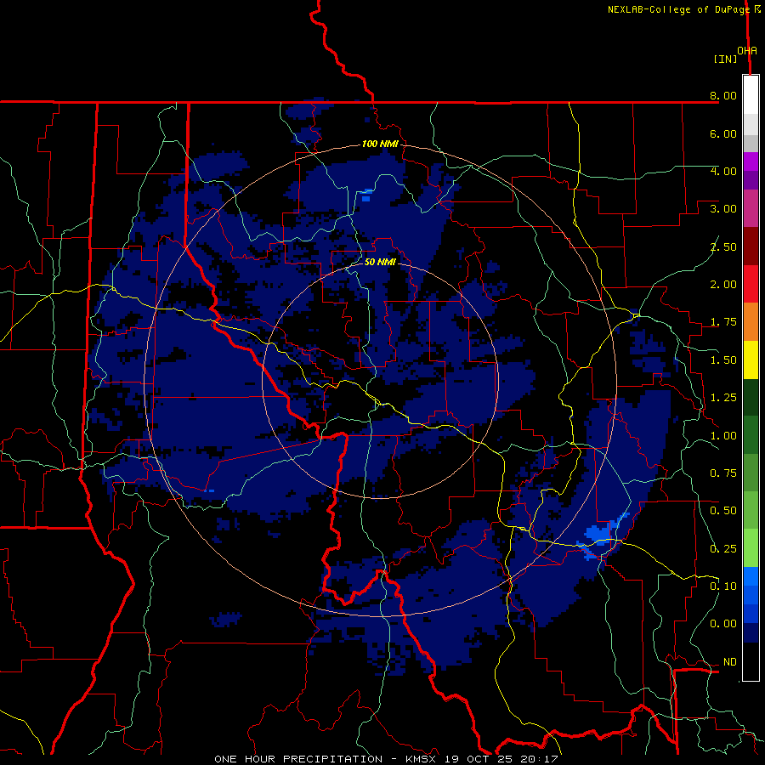Click the 2.50 legend value

click(723, 246)
